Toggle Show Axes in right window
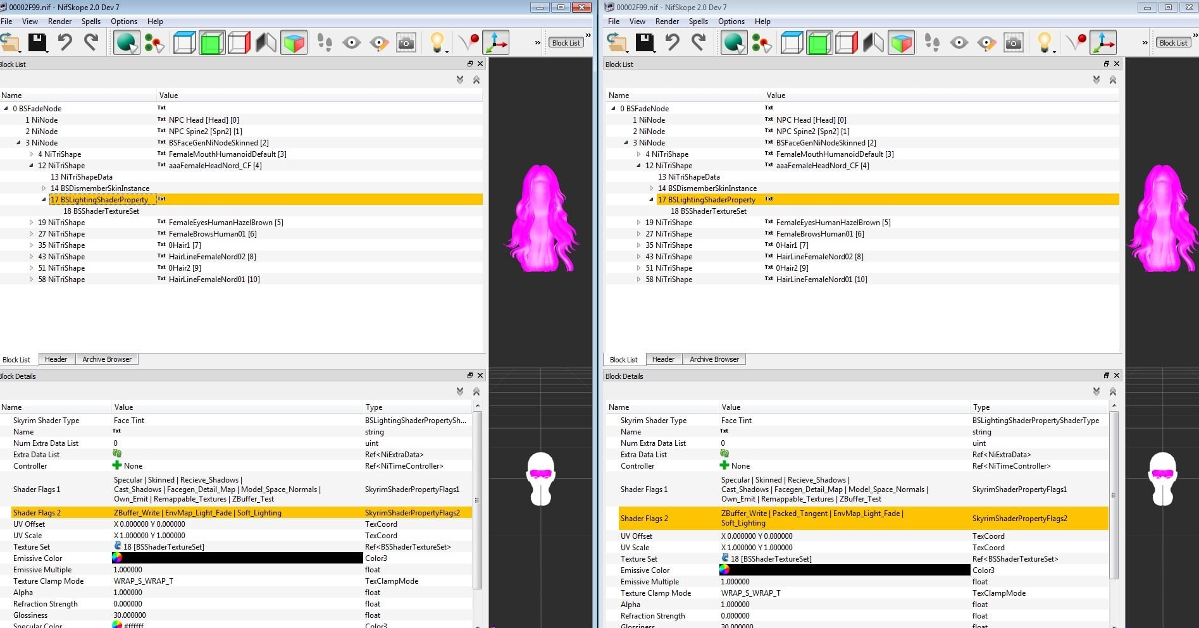 point(1103,42)
